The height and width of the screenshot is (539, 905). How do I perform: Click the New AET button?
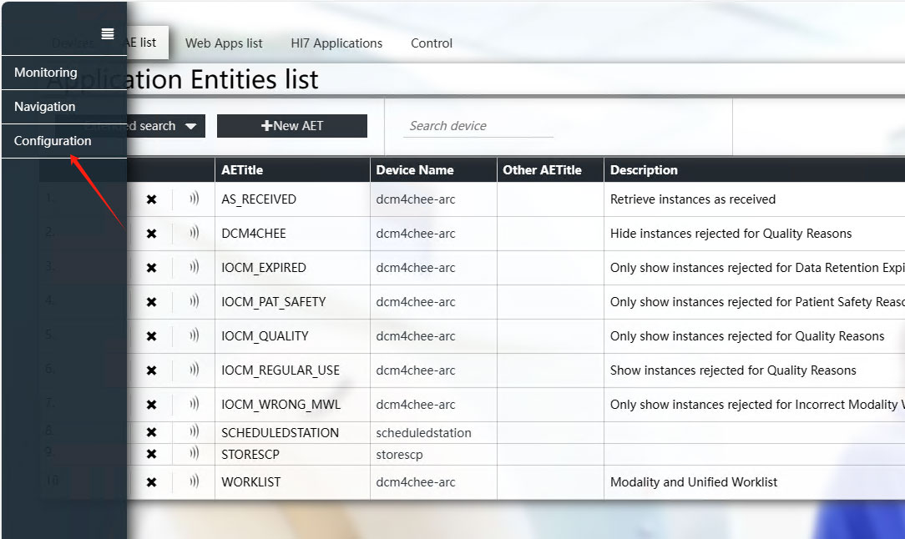(292, 126)
